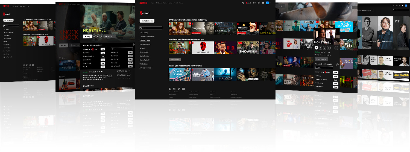The height and width of the screenshot is (152, 410).
Task: Open Dick Johnson Is Dead thumbnail
Action: pyautogui.click(x=203, y=74)
